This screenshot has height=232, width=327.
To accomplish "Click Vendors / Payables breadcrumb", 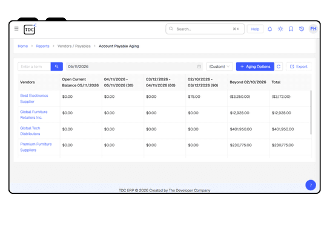I will pos(74,46).
